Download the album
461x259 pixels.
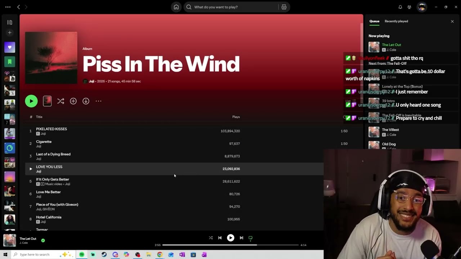click(x=86, y=101)
